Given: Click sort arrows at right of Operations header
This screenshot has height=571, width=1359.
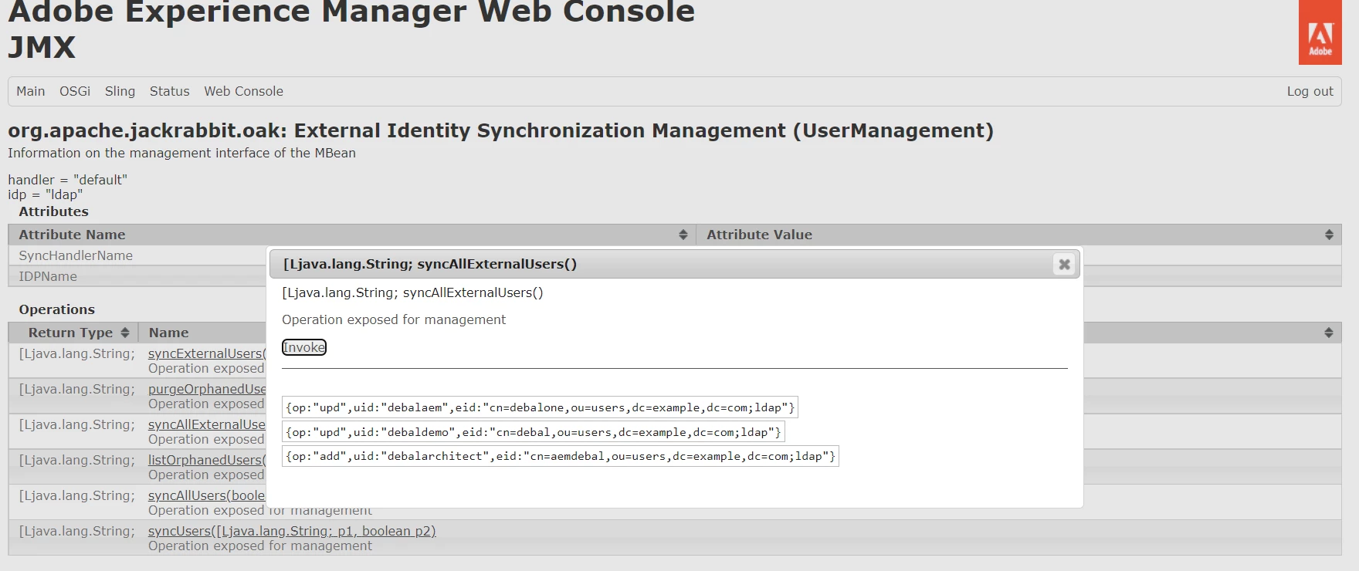Looking at the screenshot, I should coord(1329,333).
